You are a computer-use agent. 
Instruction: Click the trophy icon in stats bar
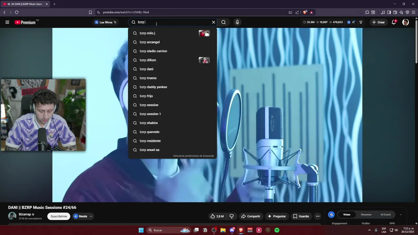click(361, 22)
